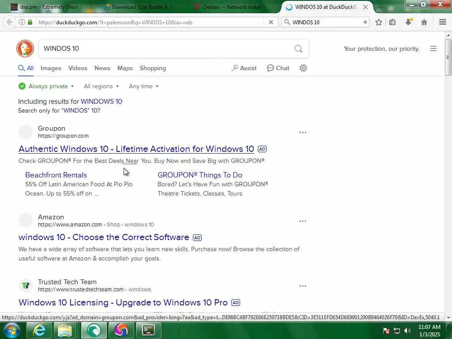Open more options for Groupon result

click(x=303, y=132)
